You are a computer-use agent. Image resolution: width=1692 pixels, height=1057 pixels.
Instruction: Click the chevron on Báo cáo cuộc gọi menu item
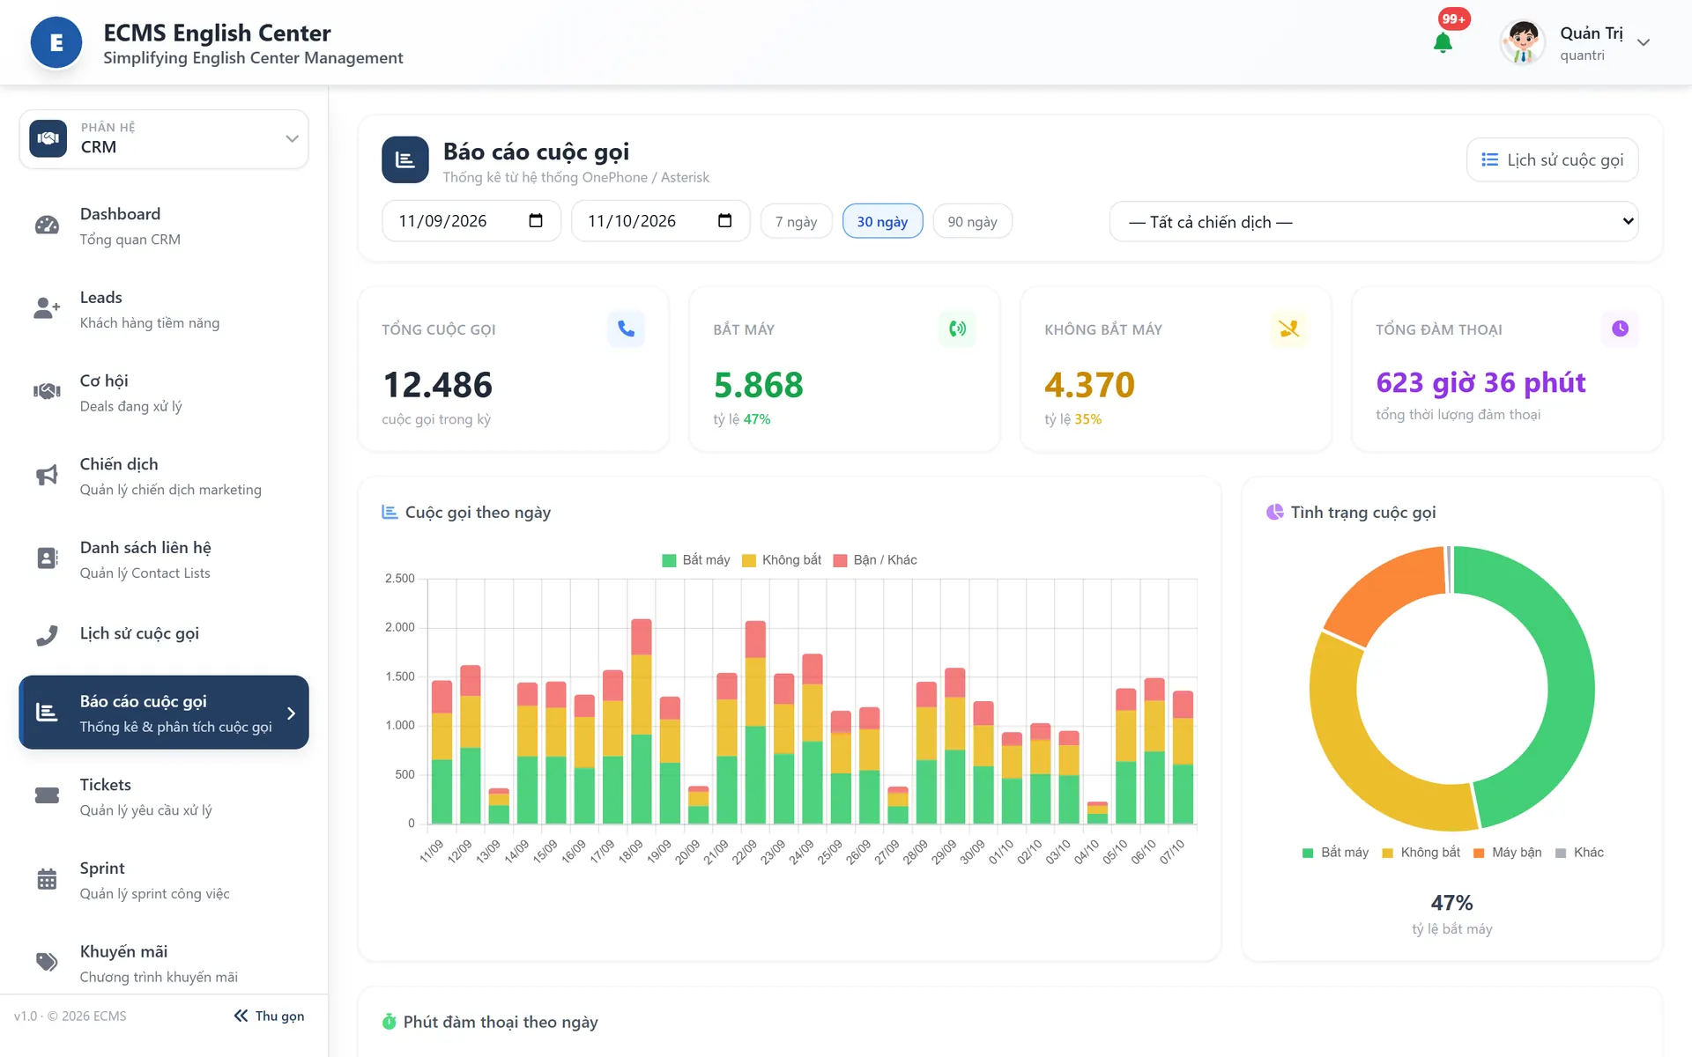[291, 713]
